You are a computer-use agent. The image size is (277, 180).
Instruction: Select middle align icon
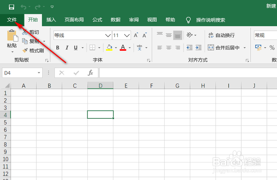click(169, 35)
